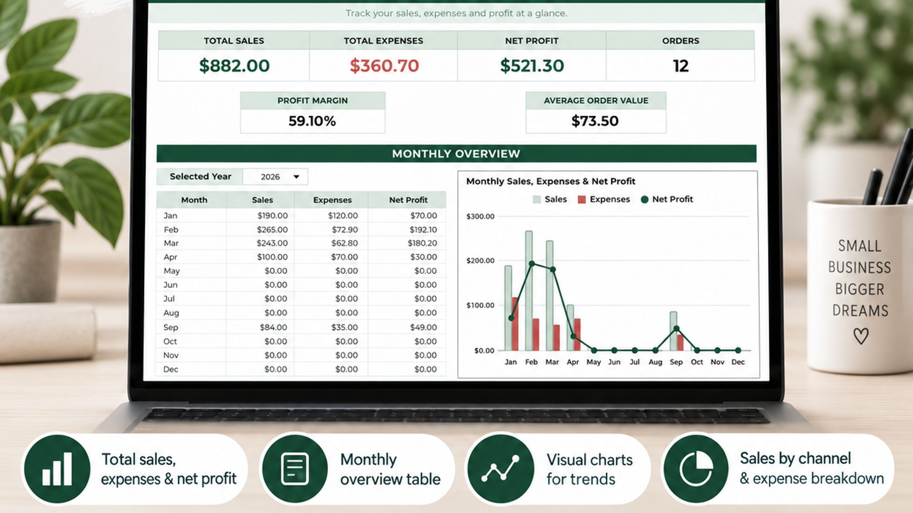Image resolution: width=913 pixels, height=513 pixels.
Task: Click the Net Profit value $521.30
Action: click(532, 66)
